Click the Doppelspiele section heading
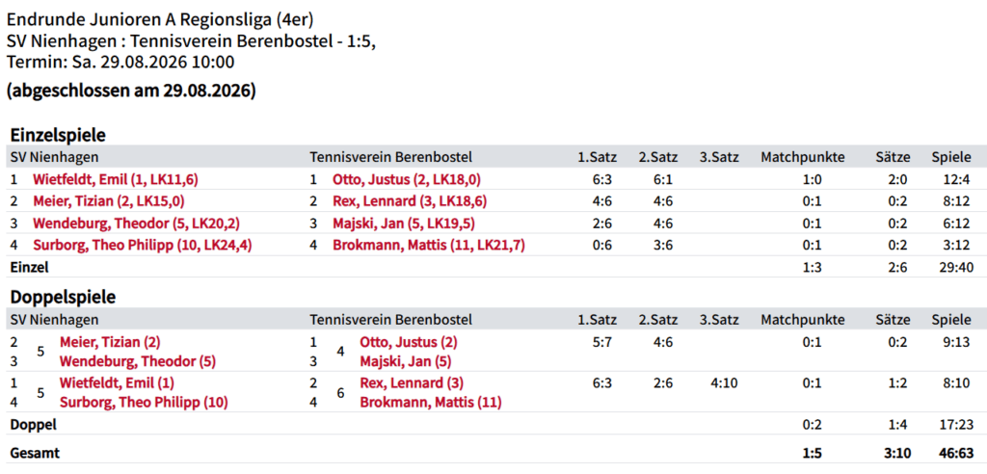This screenshot has width=987, height=474. point(63,297)
